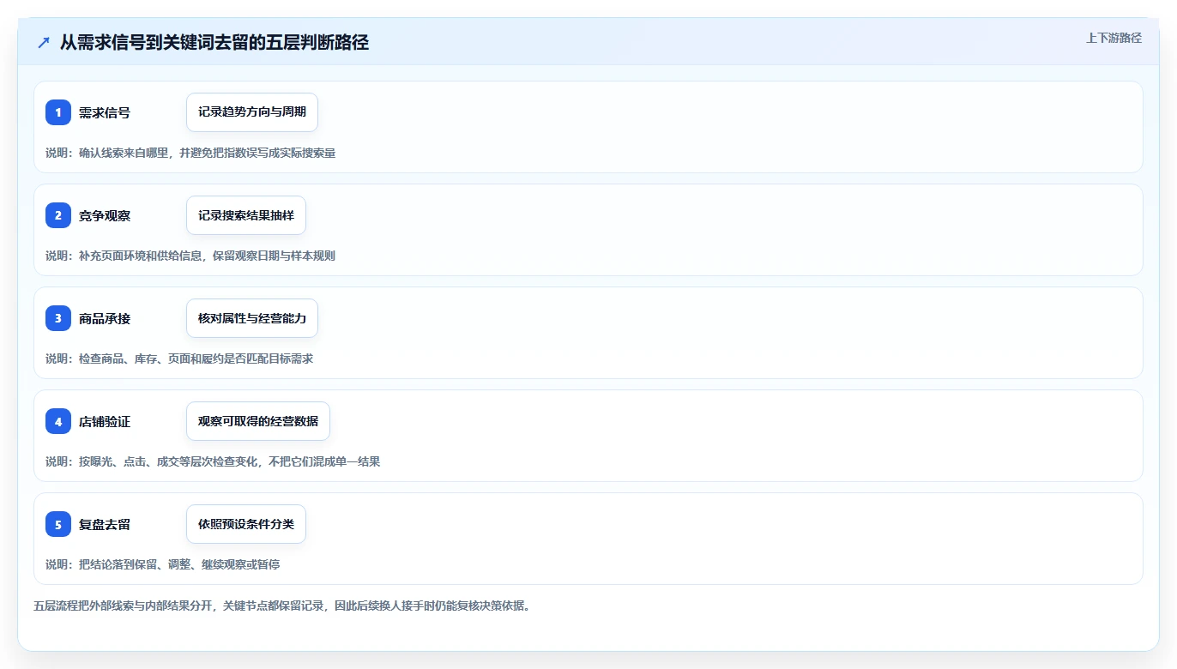Click the step 1 number badge

click(58, 112)
